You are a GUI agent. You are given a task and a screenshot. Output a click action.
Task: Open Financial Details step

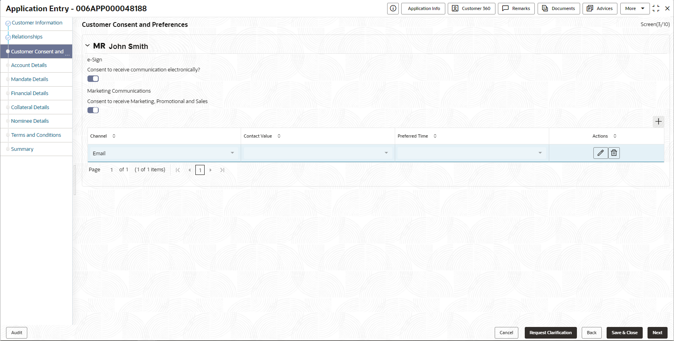[30, 93]
